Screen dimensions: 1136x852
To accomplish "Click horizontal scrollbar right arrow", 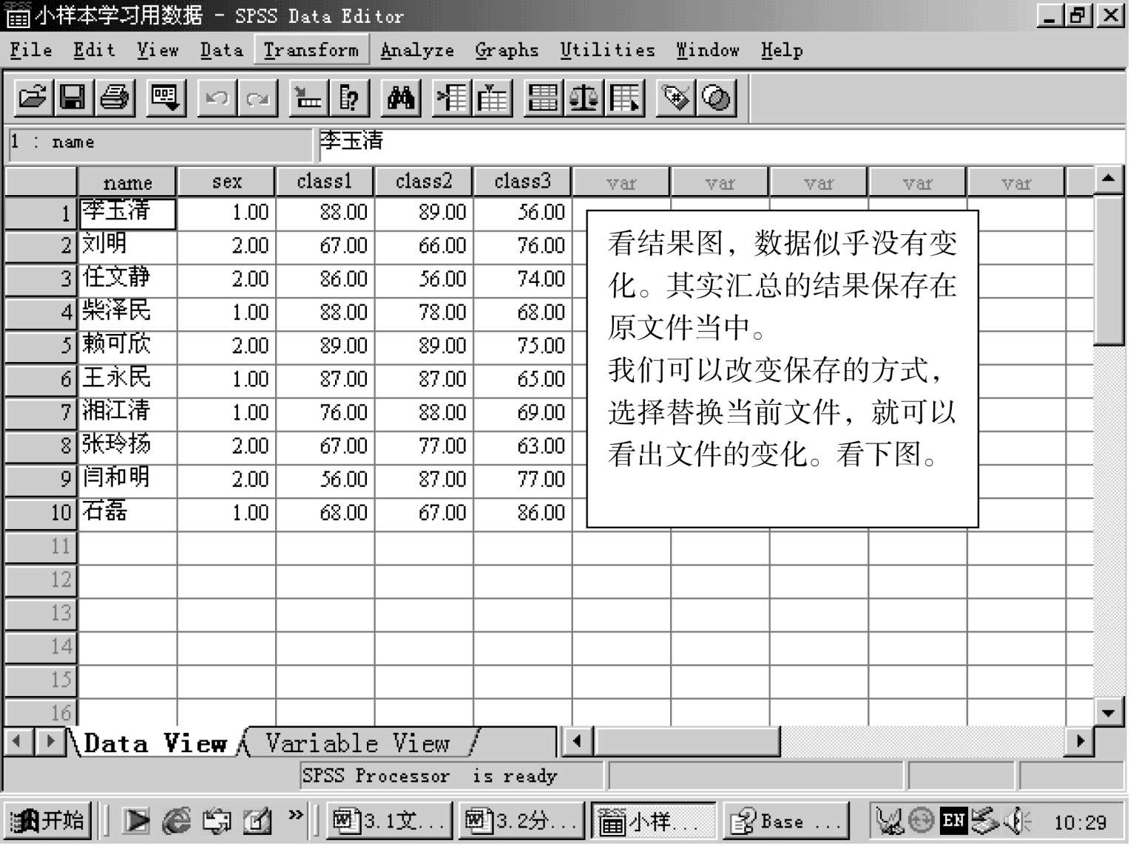I will click(1080, 742).
